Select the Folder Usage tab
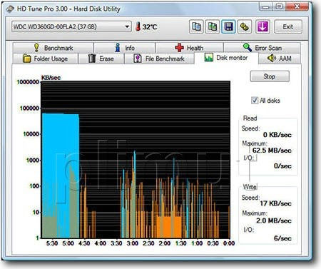This screenshot has width=321, height=269. point(45,59)
